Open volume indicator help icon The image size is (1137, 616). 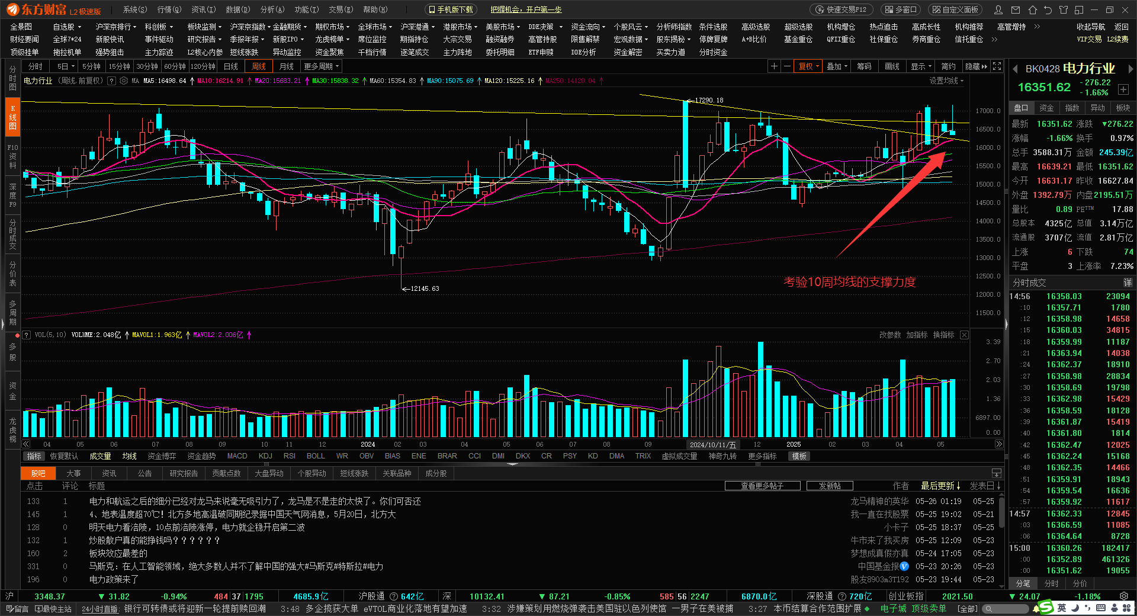click(x=27, y=335)
